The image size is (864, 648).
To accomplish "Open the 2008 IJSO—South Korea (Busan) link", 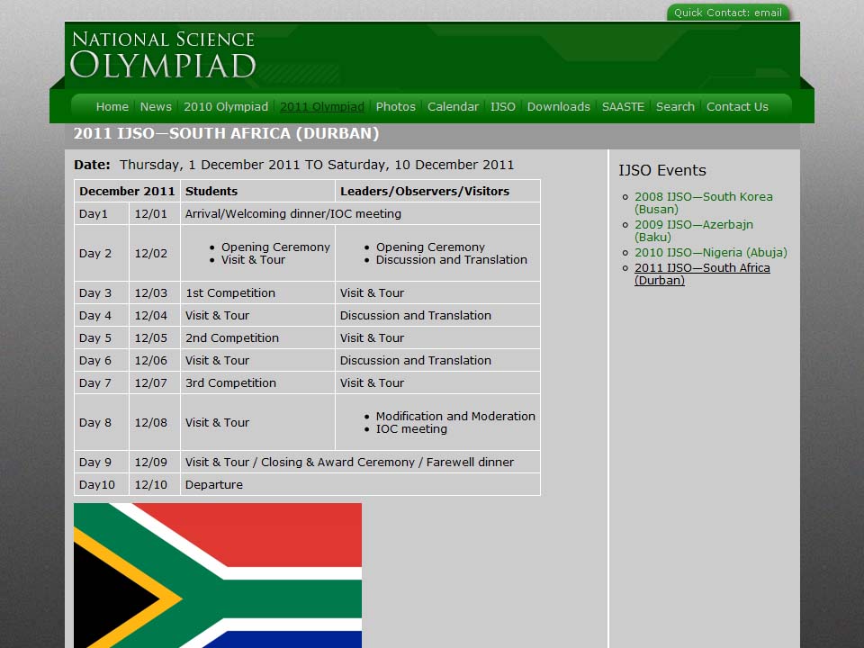I will pos(703,202).
